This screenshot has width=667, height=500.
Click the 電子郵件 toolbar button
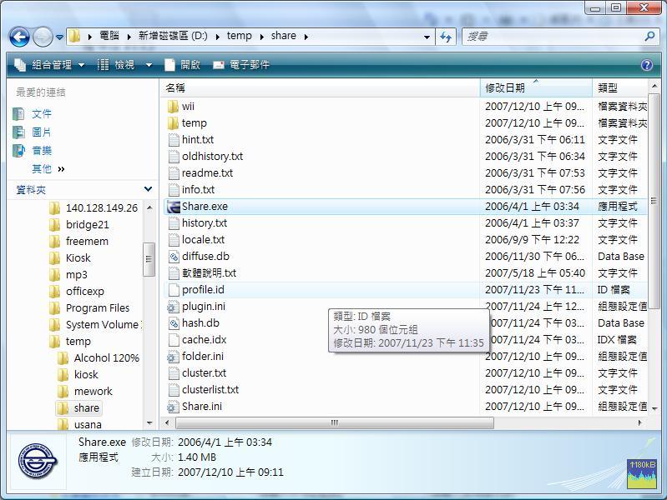[241, 64]
